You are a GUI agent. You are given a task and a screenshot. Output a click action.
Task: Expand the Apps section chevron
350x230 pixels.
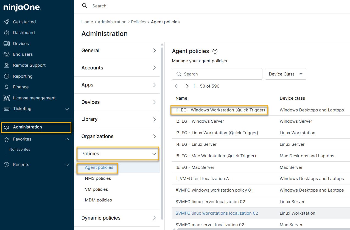(154, 85)
